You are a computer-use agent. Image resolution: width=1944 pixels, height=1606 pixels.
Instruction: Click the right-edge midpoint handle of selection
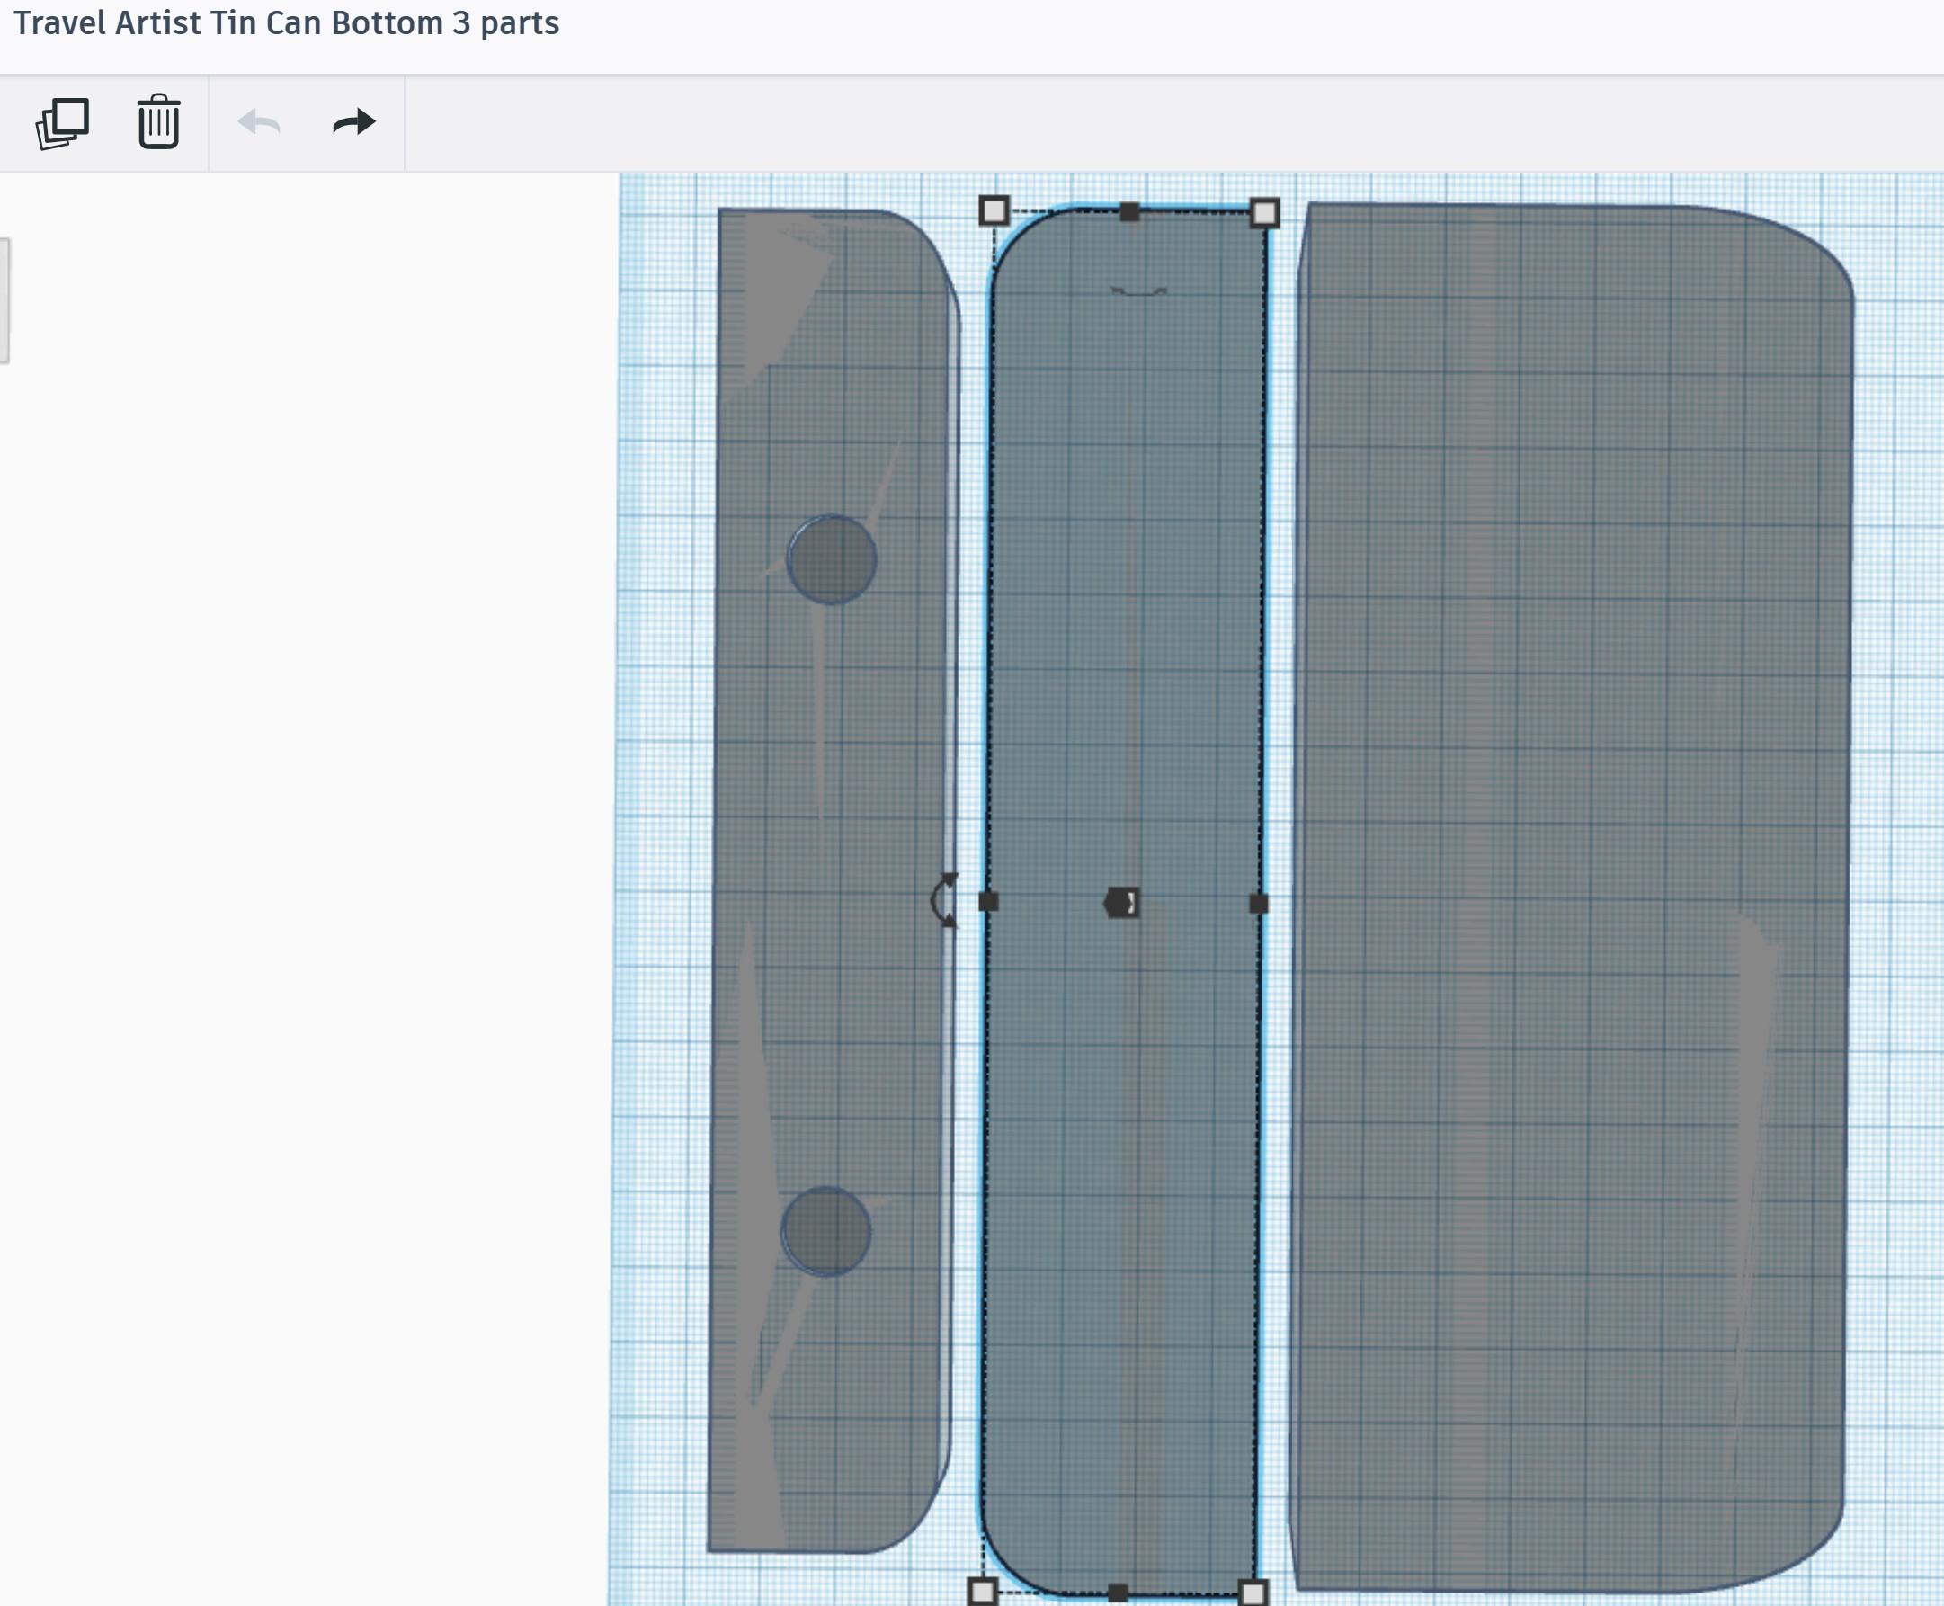tap(1259, 903)
